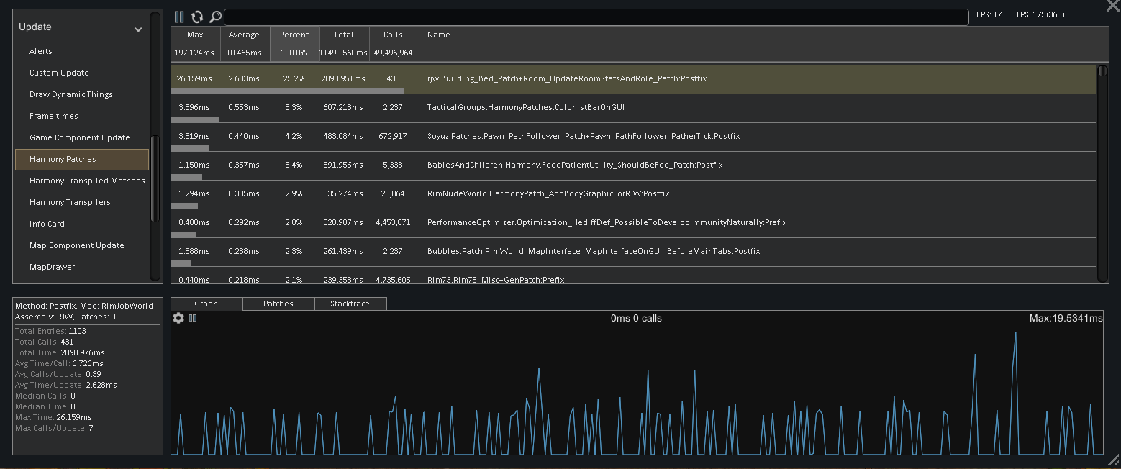This screenshot has height=469, width=1121.
Task: Collapse the Update category chevron
Action: point(138,29)
